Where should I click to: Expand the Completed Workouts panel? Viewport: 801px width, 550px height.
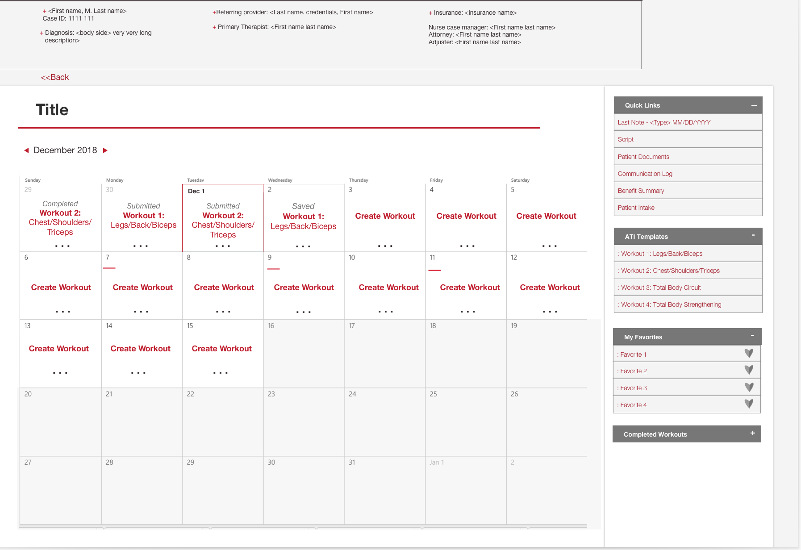pyautogui.click(x=752, y=433)
